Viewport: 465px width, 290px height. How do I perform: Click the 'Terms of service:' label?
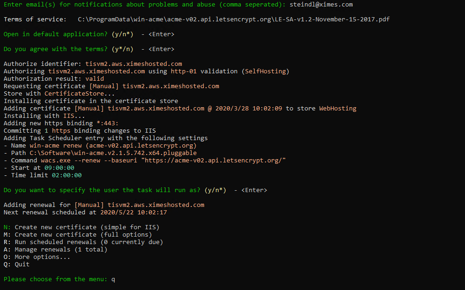pos(35,19)
